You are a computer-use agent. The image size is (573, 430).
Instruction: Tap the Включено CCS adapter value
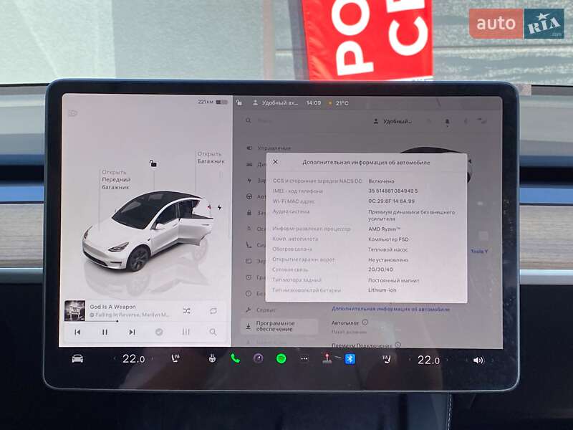(x=381, y=181)
